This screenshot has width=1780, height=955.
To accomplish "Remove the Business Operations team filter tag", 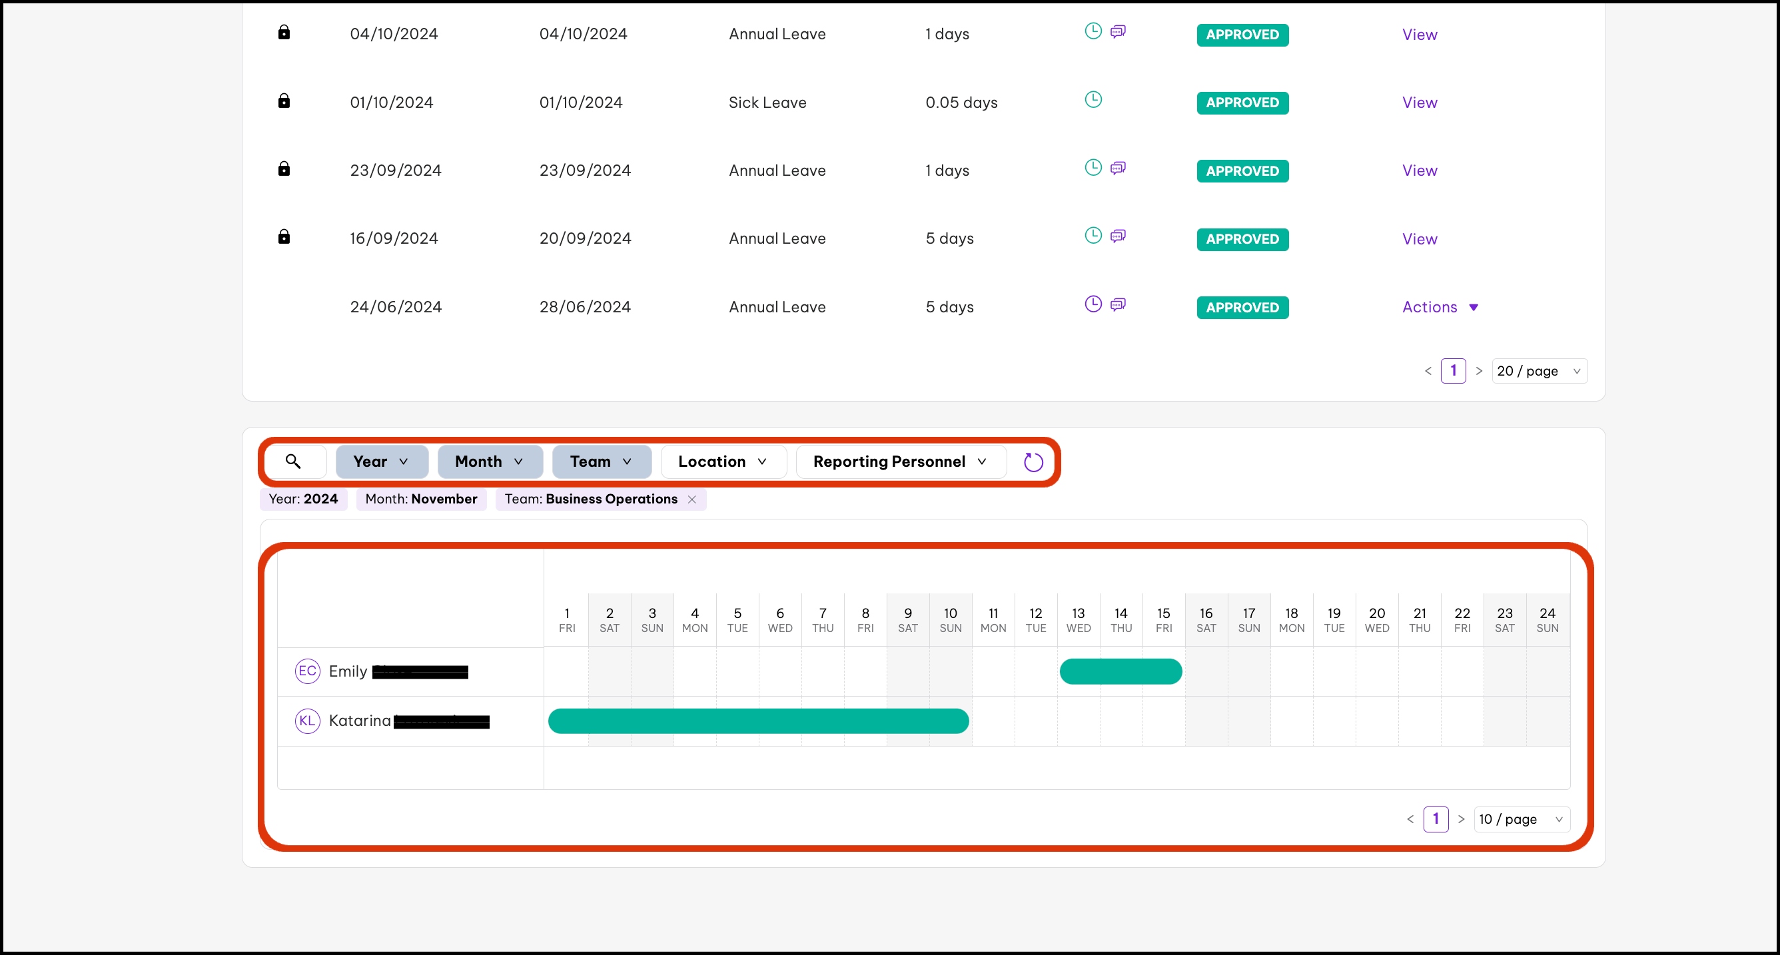I will pos(691,499).
